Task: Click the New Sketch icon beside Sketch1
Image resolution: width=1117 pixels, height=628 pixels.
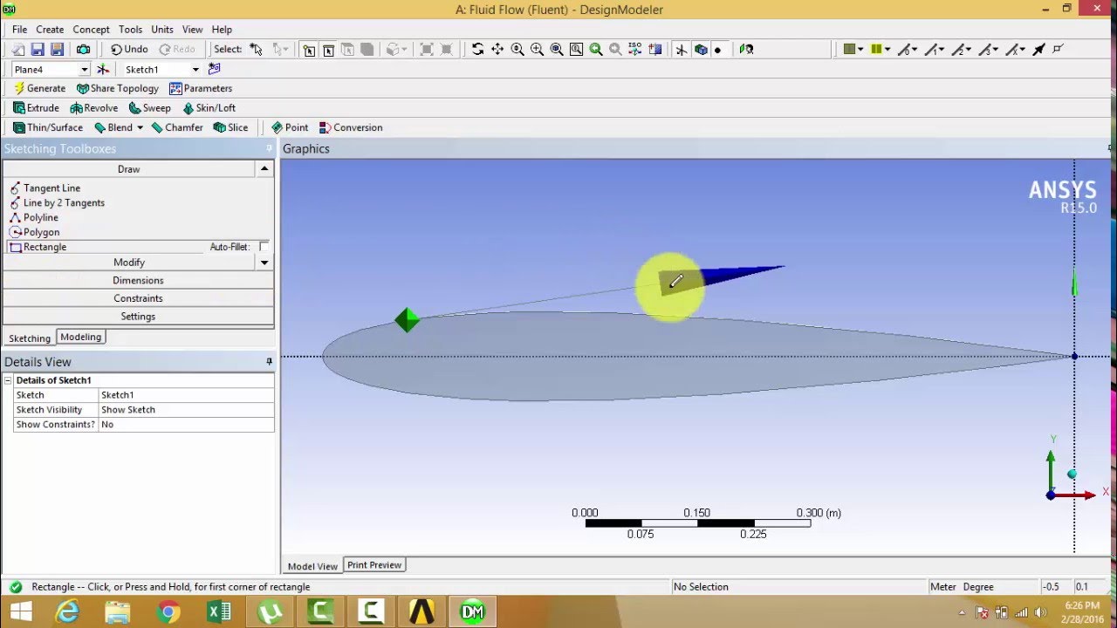Action: pyautogui.click(x=215, y=69)
